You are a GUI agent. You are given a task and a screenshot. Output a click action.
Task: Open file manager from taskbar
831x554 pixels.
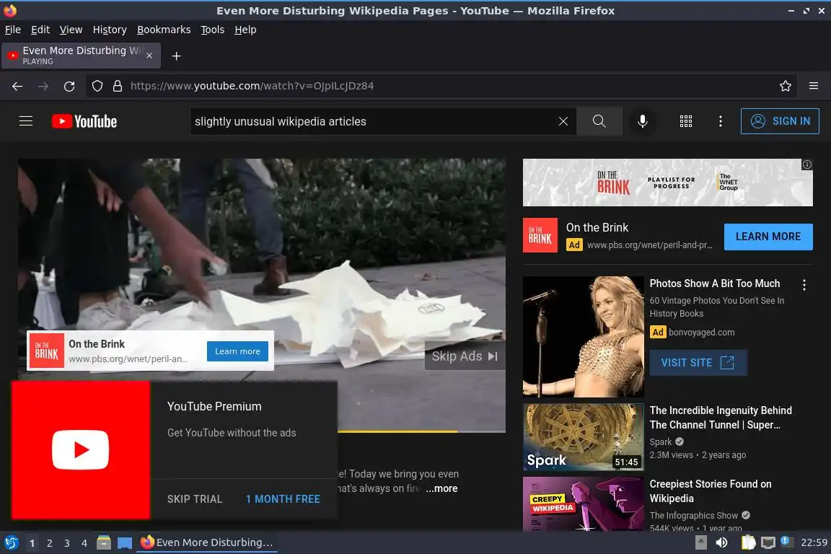pos(104,542)
